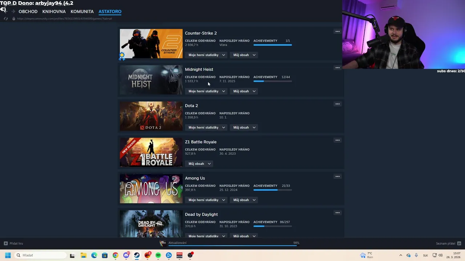Open the three-dot menu for Dota 2
This screenshot has height=261, width=465.
point(337,104)
